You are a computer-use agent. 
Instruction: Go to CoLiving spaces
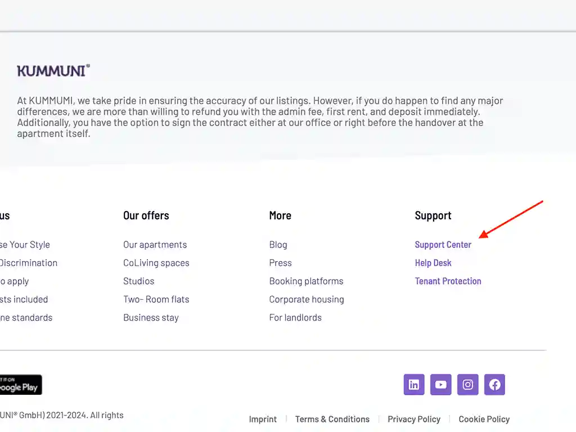coord(156,263)
